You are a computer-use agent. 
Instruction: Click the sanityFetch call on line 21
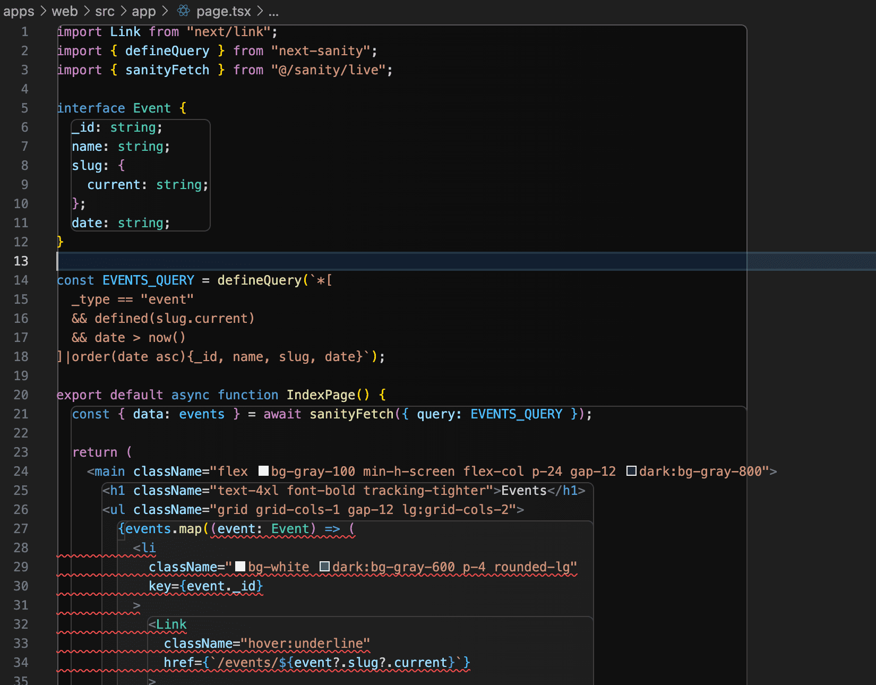(x=351, y=414)
